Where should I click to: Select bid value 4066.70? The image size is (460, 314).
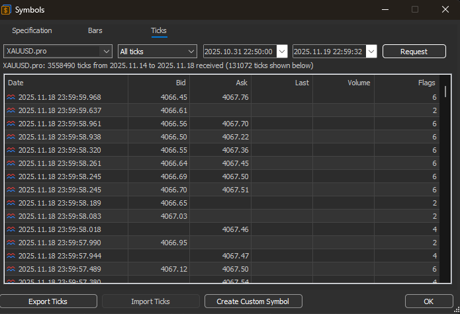173,190
